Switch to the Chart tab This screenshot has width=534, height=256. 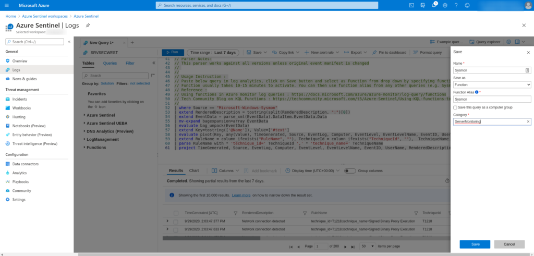[x=194, y=170]
